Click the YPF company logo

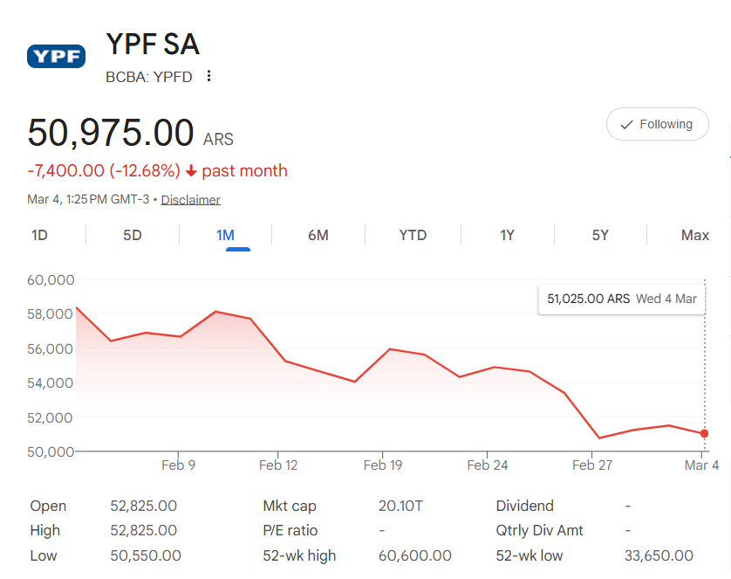[x=56, y=56]
